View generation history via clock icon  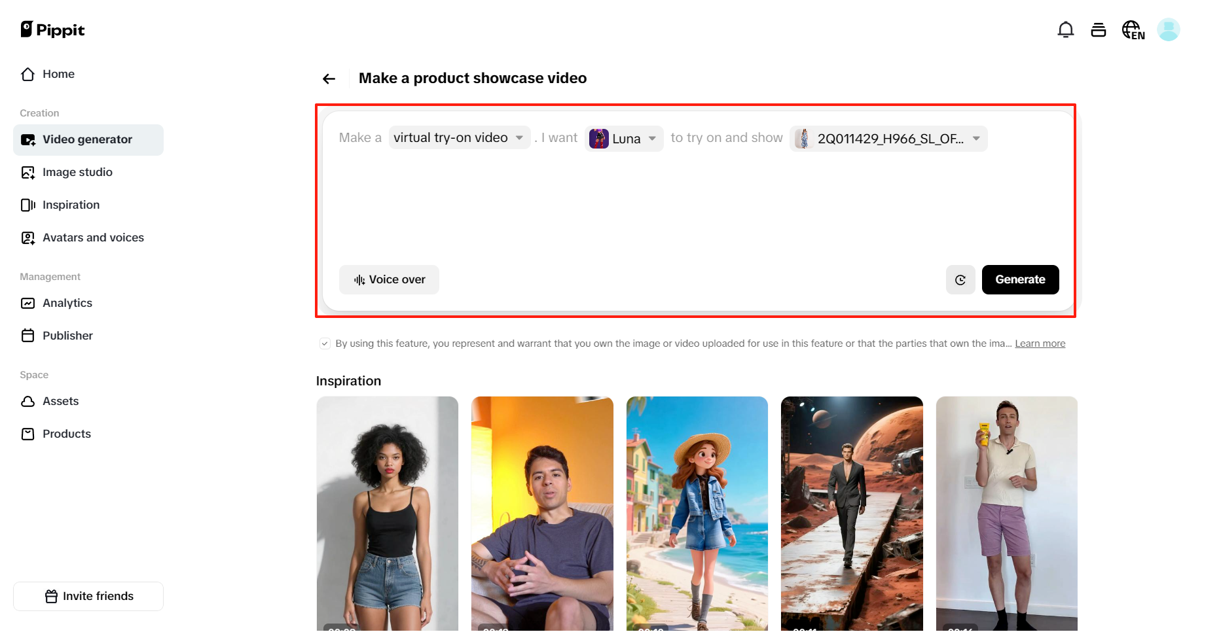coord(960,279)
